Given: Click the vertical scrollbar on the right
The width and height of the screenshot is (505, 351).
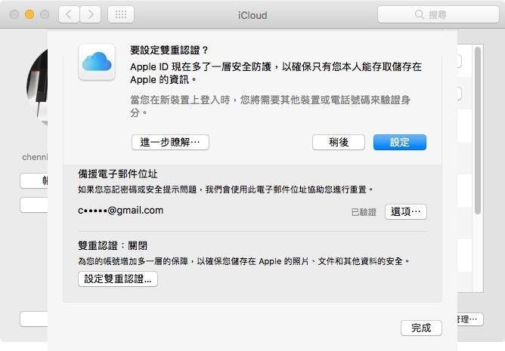Looking at the screenshot, I should [x=477, y=128].
